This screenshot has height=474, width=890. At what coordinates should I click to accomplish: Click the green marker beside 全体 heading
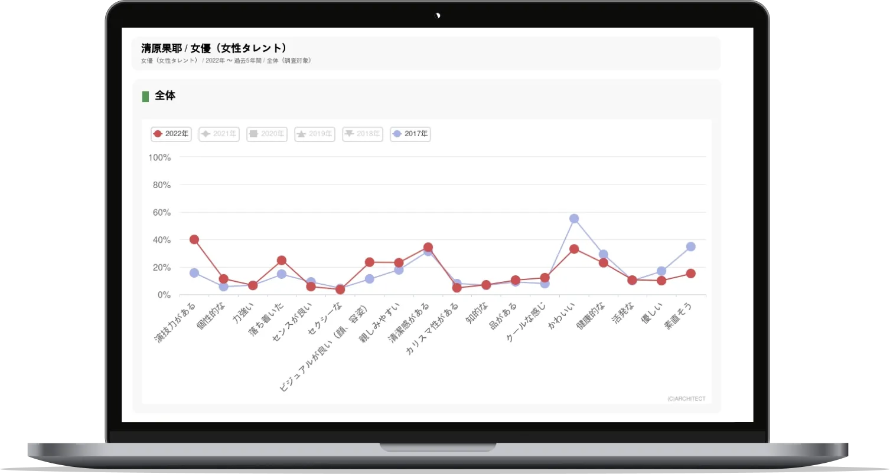[x=145, y=96]
